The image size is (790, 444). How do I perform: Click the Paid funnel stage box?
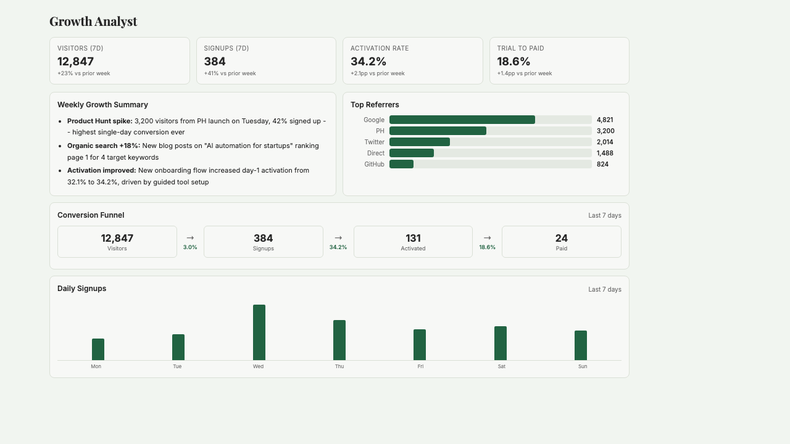coord(562,241)
